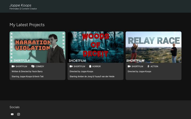This screenshot has width=191, height=119.
Task: Open the Woods of Deceit thumbnail
Action: click(95, 47)
